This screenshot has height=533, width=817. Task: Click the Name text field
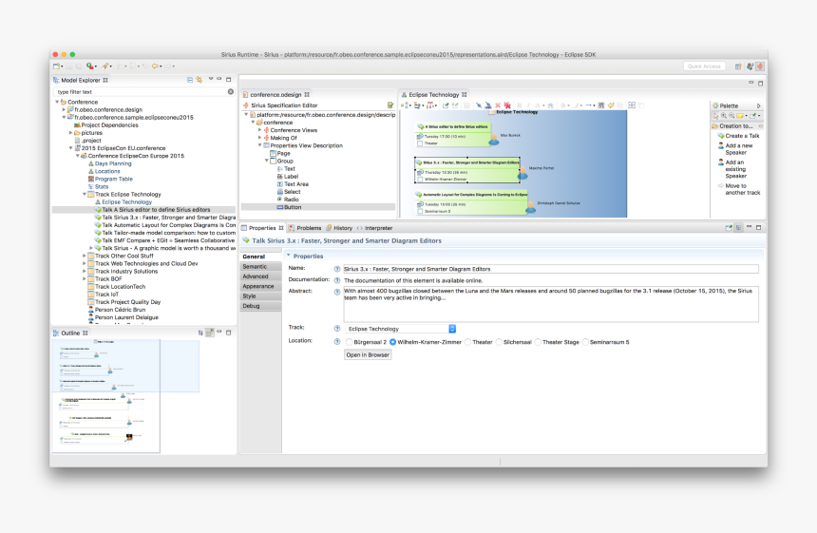(551, 270)
